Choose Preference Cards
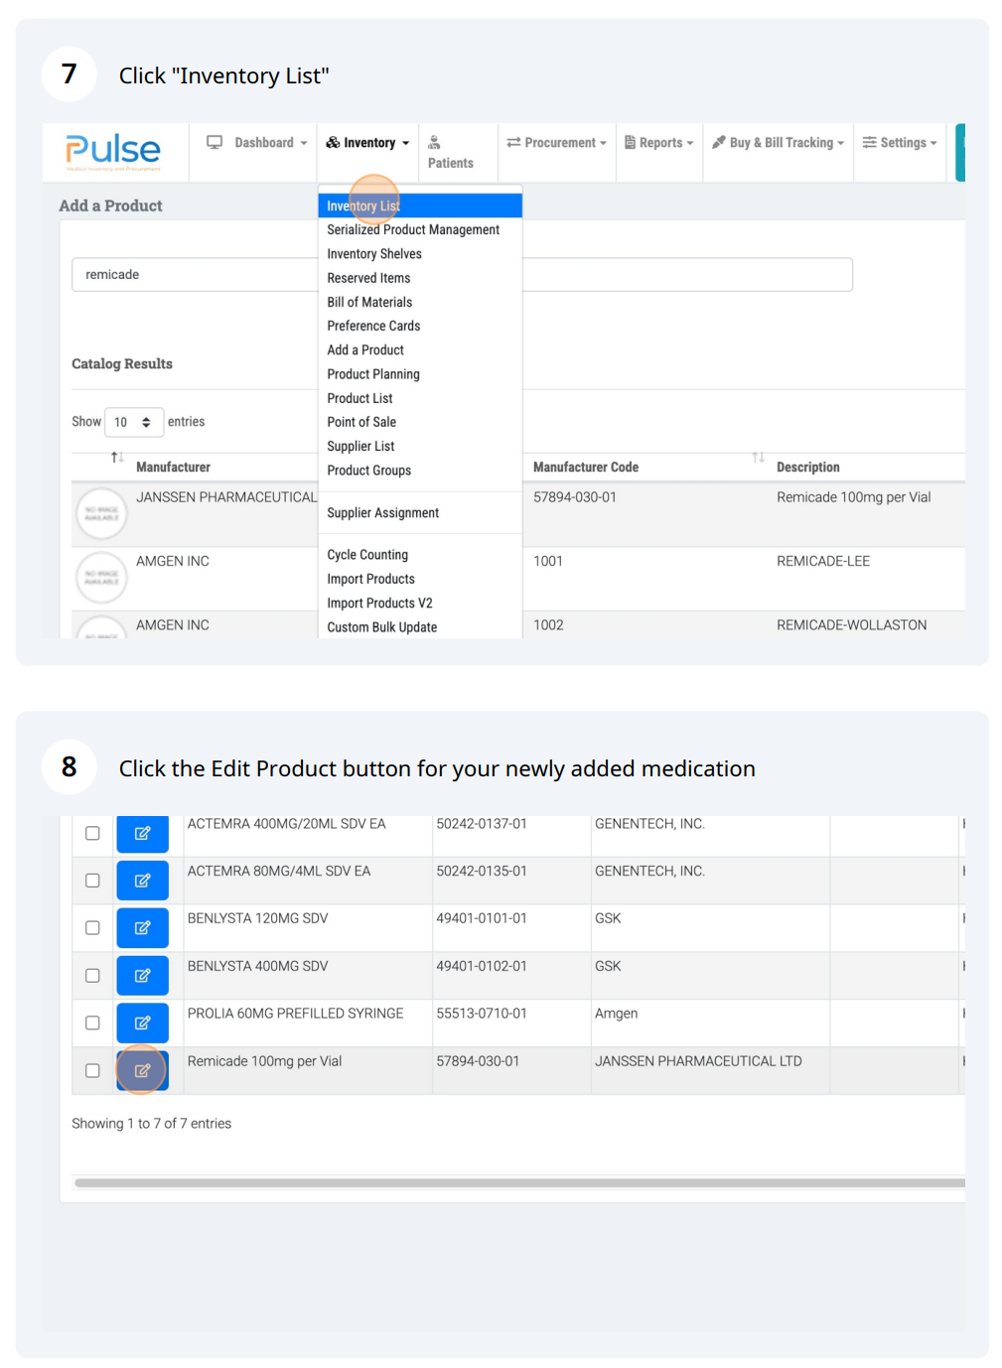 point(373,326)
